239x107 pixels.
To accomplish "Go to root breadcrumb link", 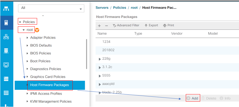I will 134,7.
